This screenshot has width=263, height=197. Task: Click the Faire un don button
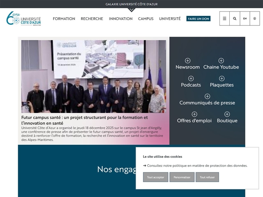(198, 18)
